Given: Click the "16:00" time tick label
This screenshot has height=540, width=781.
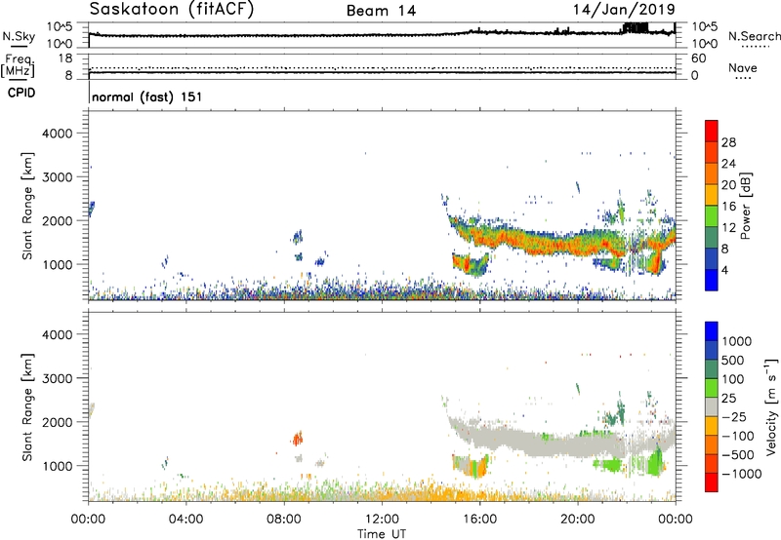Looking at the screenshot, I should [x=479, y=520].
